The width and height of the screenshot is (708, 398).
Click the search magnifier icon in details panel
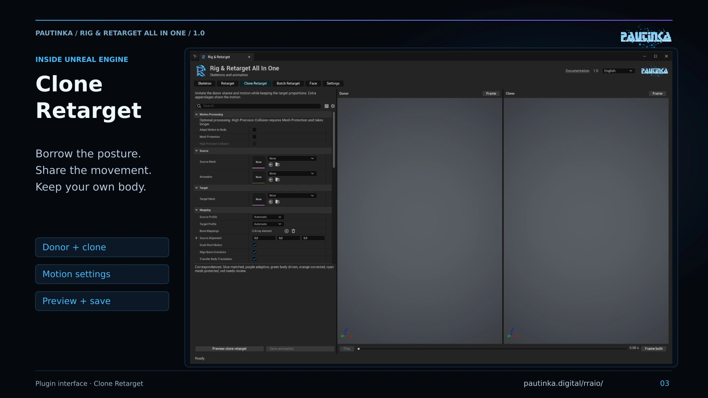point(199,106)
